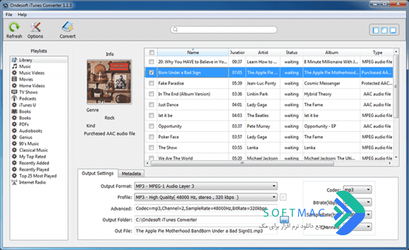The image size is (409, 250).
Task: Switch to the Output Settings tab
Action: point(98,173)
